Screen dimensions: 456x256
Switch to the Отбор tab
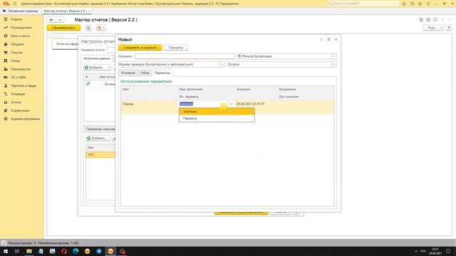pos(145,73)
